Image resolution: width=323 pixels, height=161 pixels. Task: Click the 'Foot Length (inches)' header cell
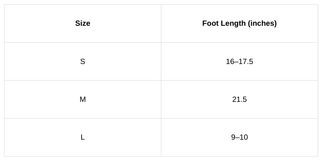point(239,23)
